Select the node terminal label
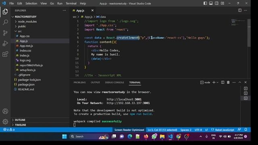The width and height of the screenshot is (258, 145). (x=205, y=82)
